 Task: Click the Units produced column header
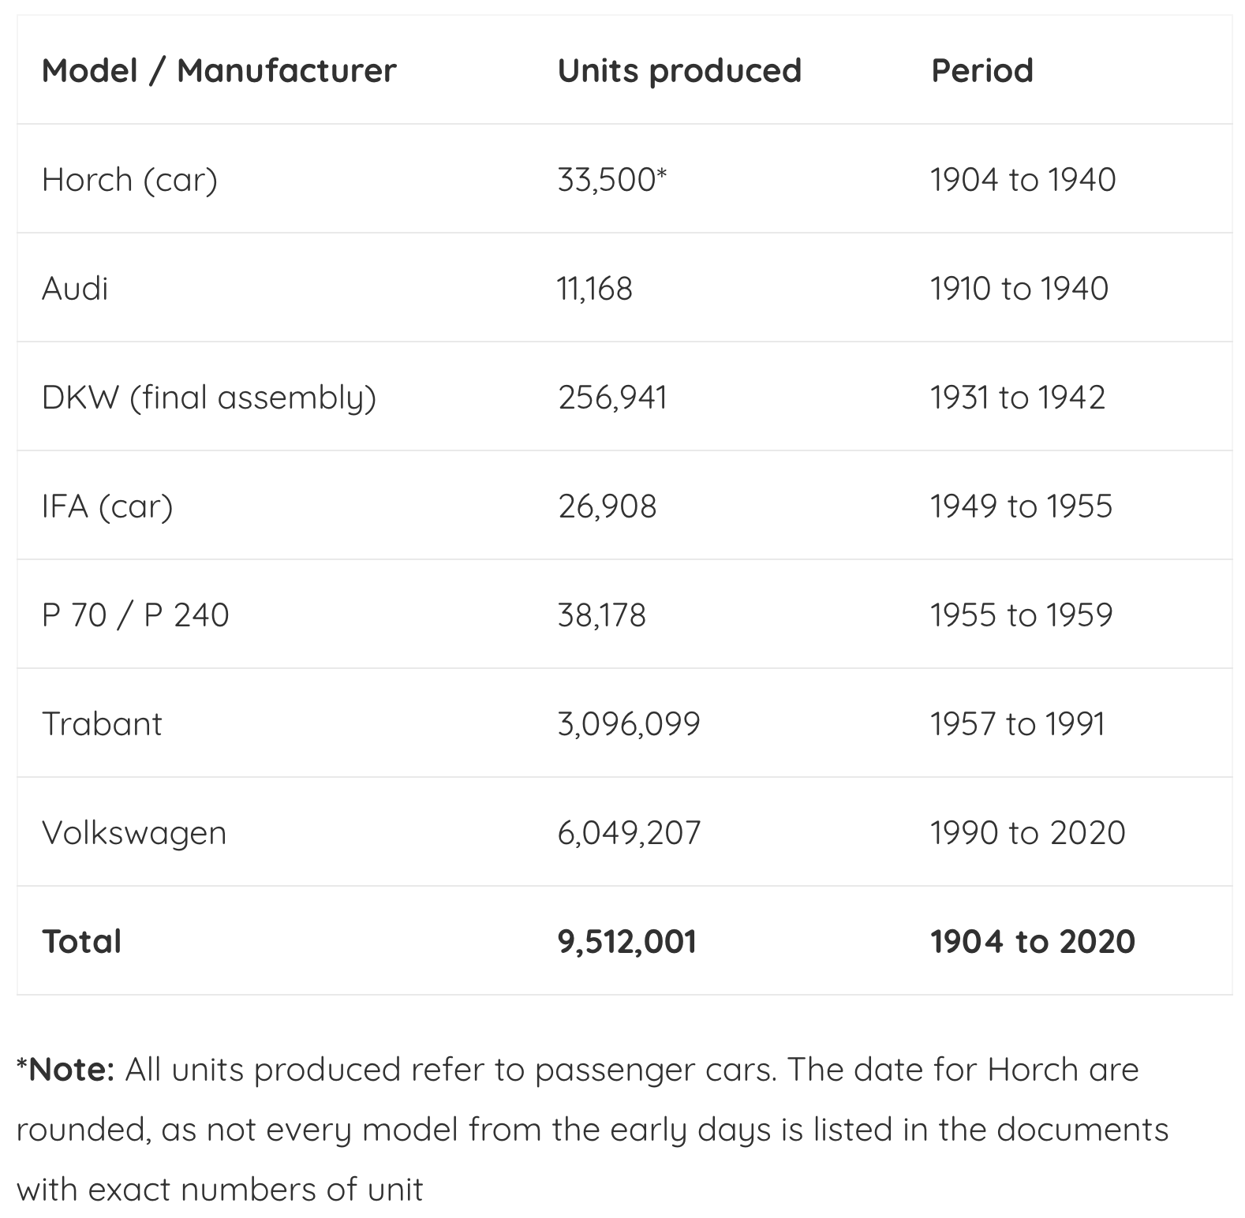click(679, 70)
